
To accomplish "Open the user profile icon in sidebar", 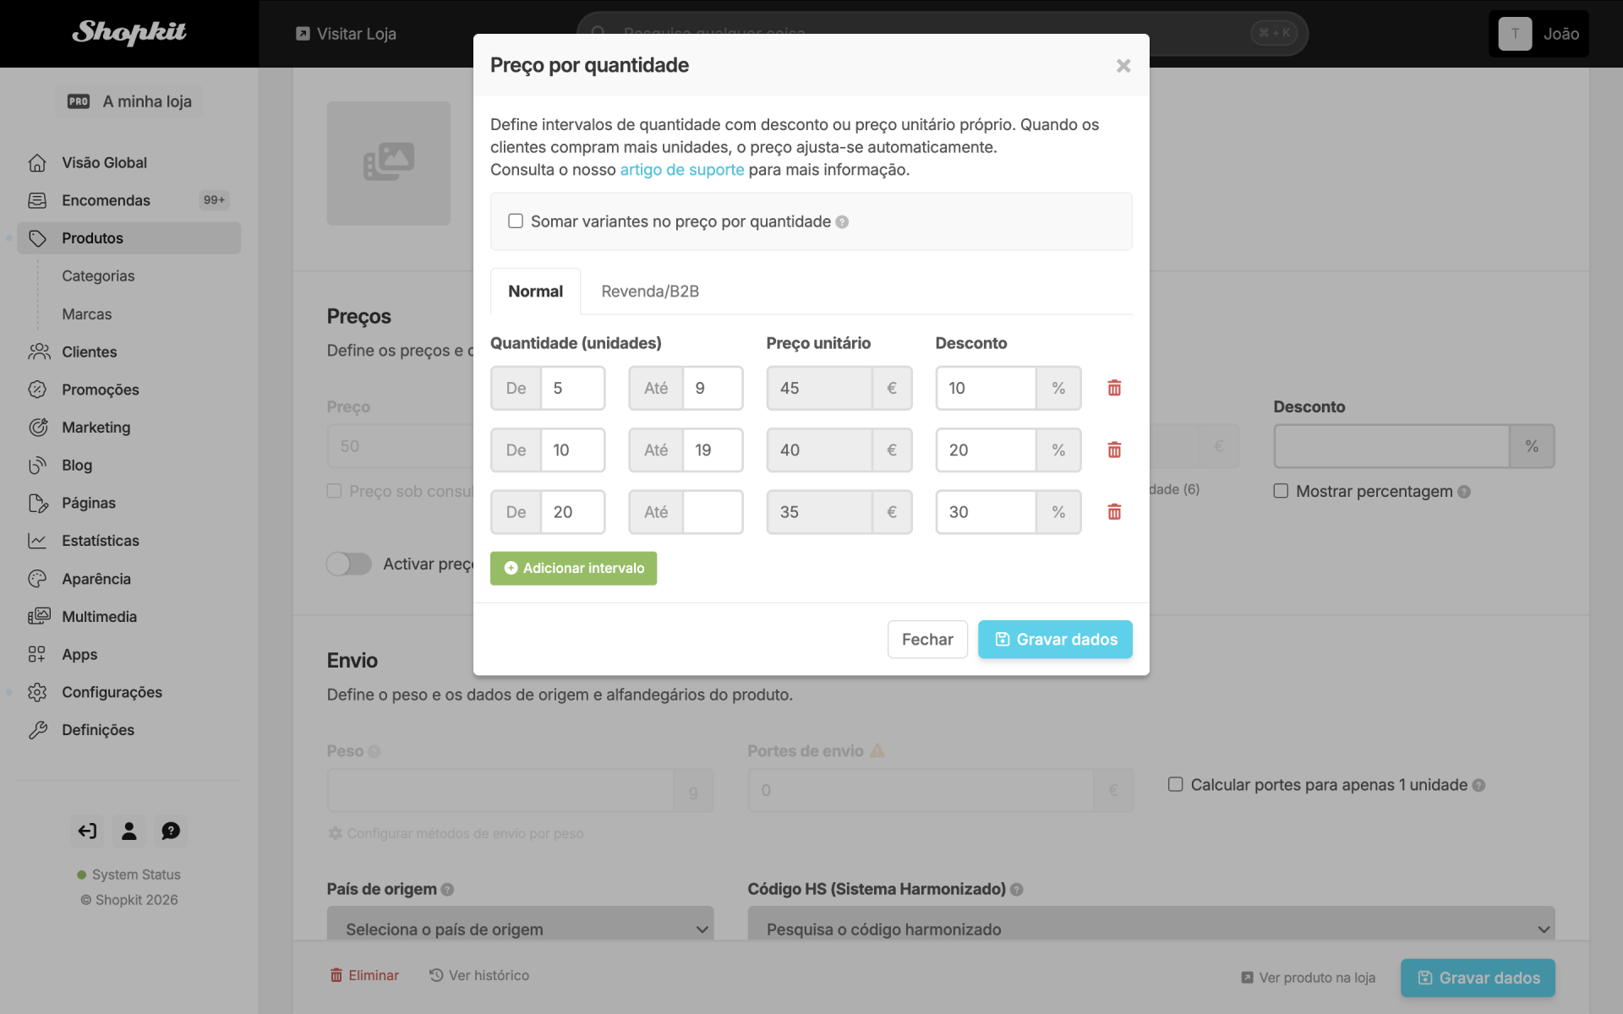I will (x=129, y=831).
